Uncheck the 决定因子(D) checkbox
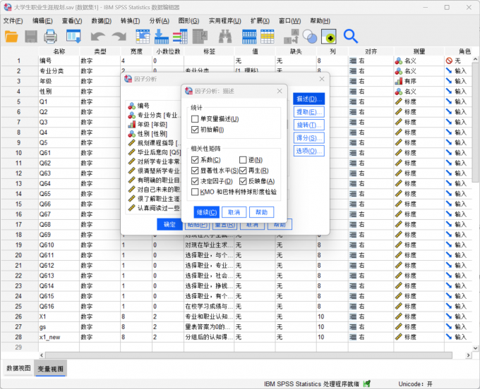This screenshot has height=389, width=480. (195, 181)
